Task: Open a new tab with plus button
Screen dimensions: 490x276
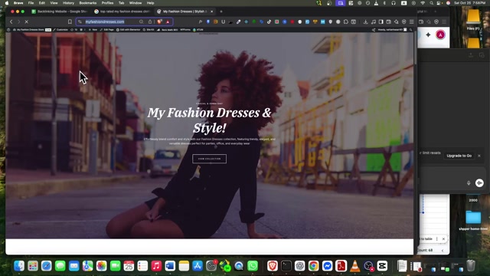Action: pos(221,11)
